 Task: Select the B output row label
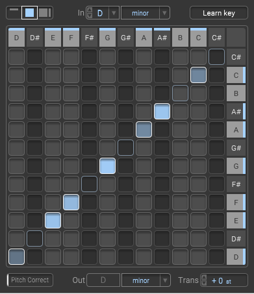pyautogui.click(x=236, y=93)
